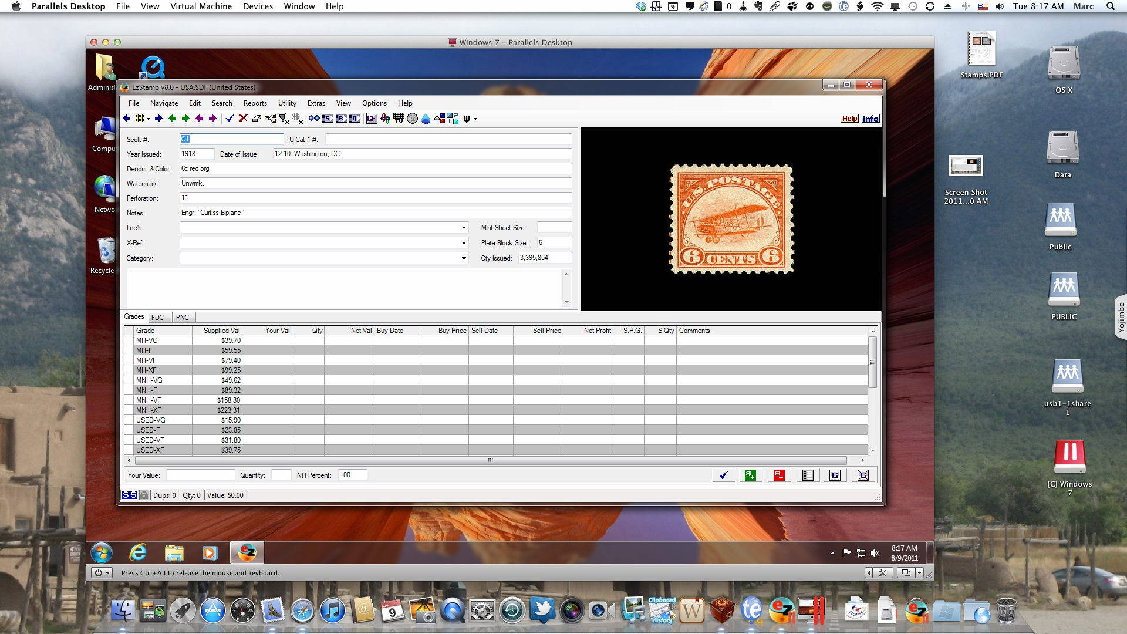The width and height of the screenshot is (1127, 634).
Task: Click the U-Cat 1 # input field
Action: (x=448, y=139)
